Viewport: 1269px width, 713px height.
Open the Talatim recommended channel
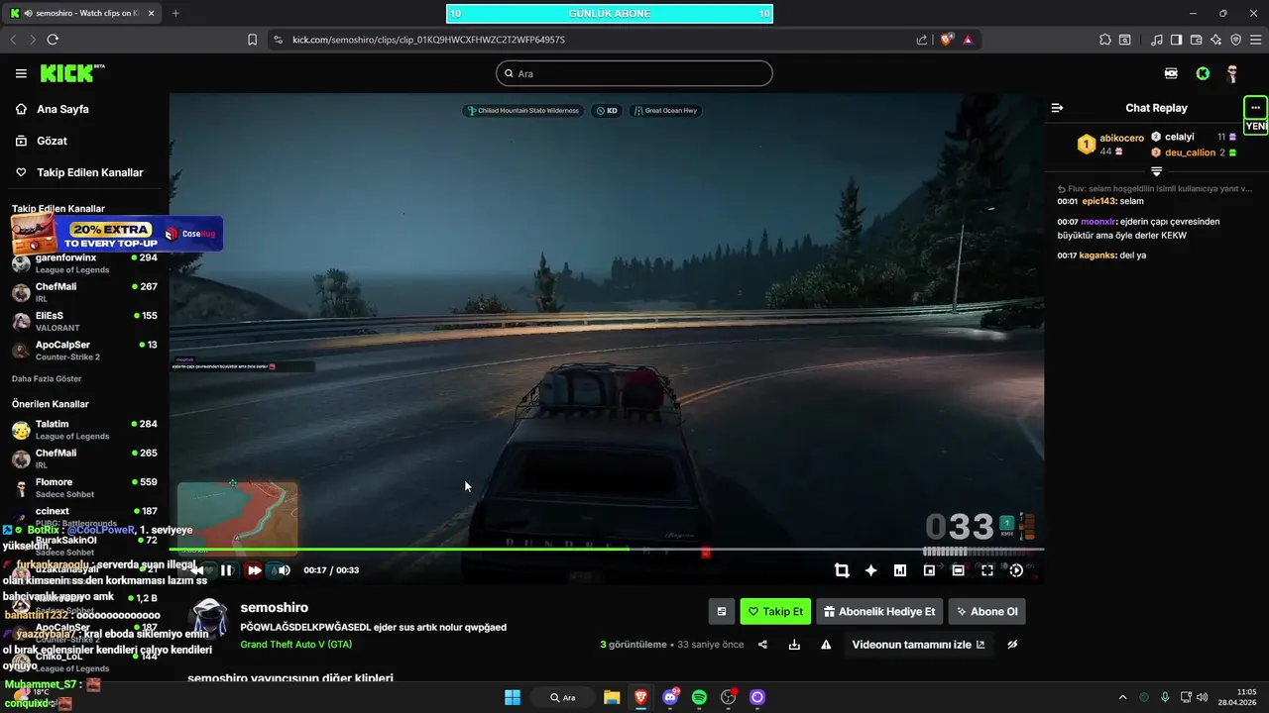pyautogui.click(x=84, y=430)
